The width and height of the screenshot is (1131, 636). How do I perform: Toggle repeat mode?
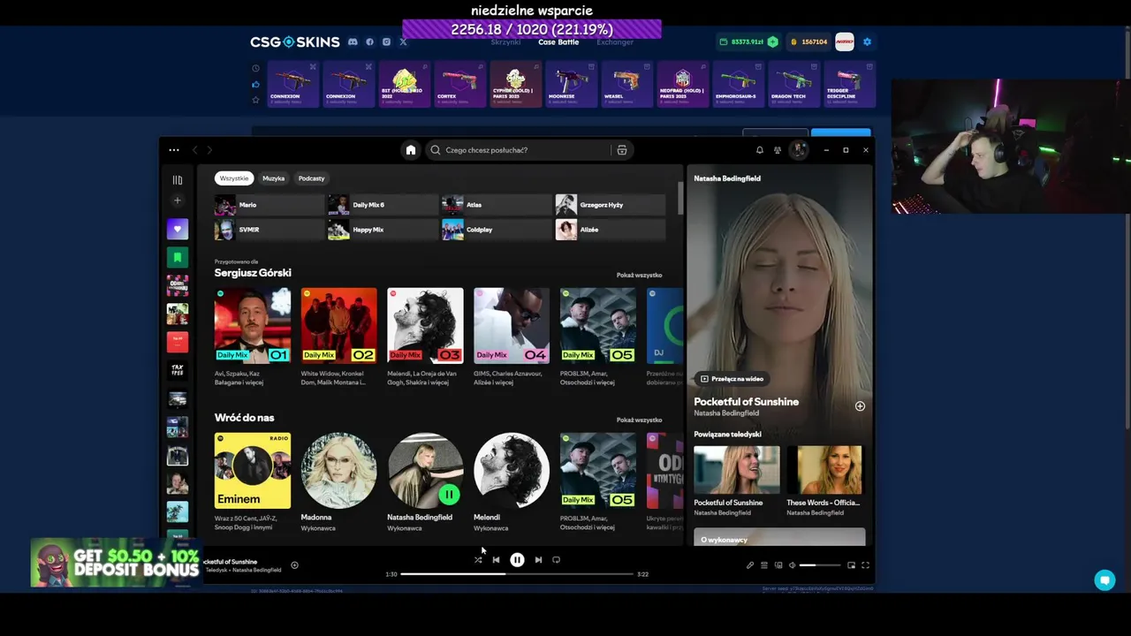coord(556,560)
